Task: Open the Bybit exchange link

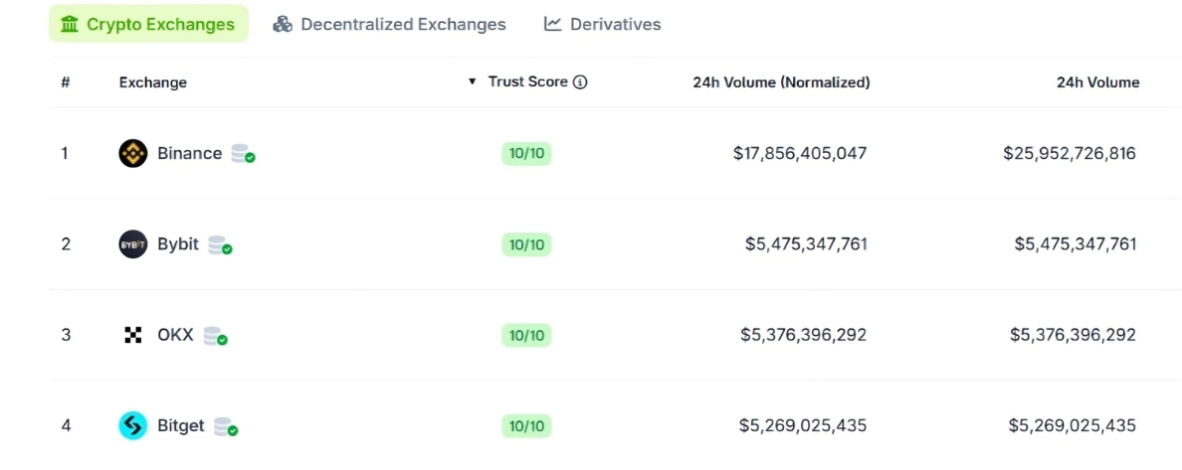Action: point(178,244)
